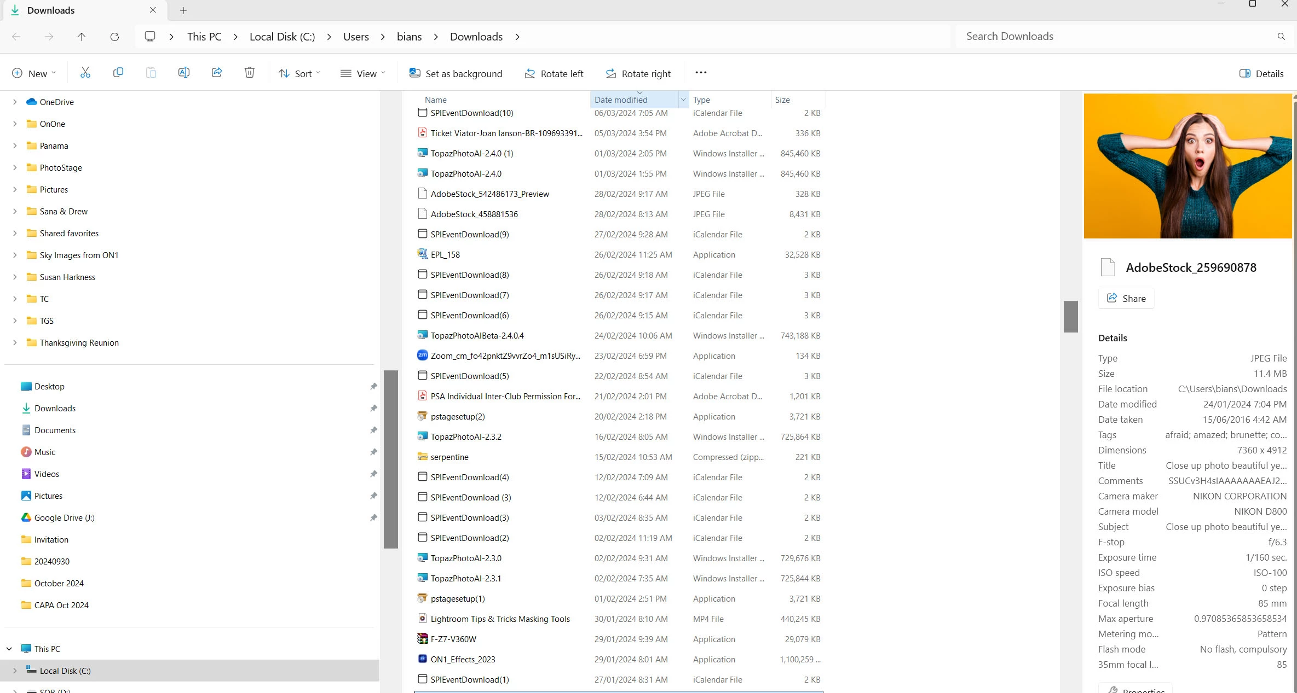Click the Refresh icon in navigation bar
Viewport: 1297px width, 693px height.
[x=114, y=37]
